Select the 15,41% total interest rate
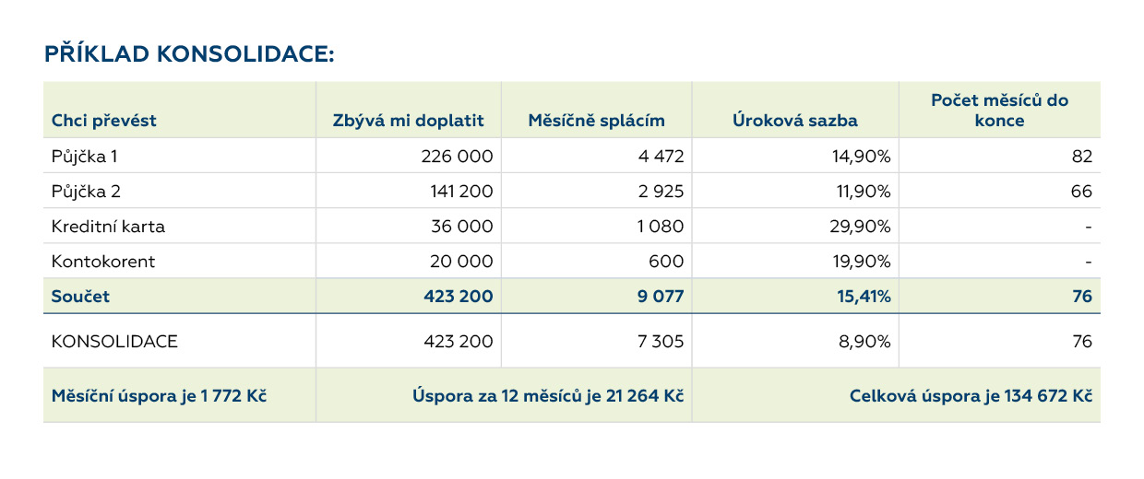Image resolution: width=1144 pixels, height=479 pixels. pos(863,297)
